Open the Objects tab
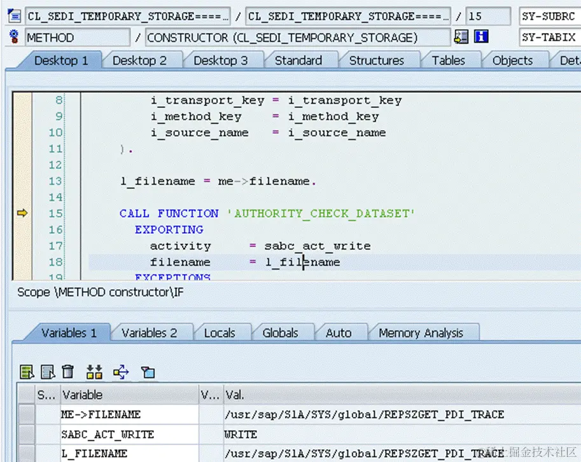 tap(512, 60)
